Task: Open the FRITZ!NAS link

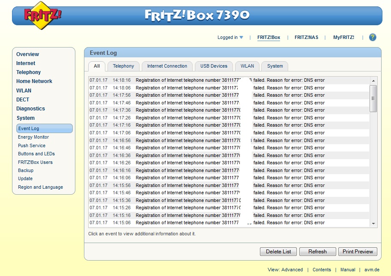Action: 306,37
